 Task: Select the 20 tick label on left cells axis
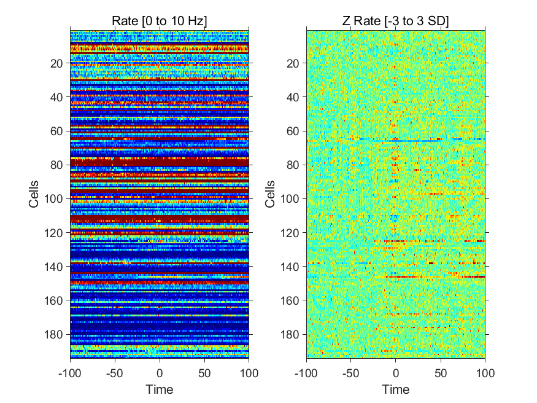click(56, 63)
